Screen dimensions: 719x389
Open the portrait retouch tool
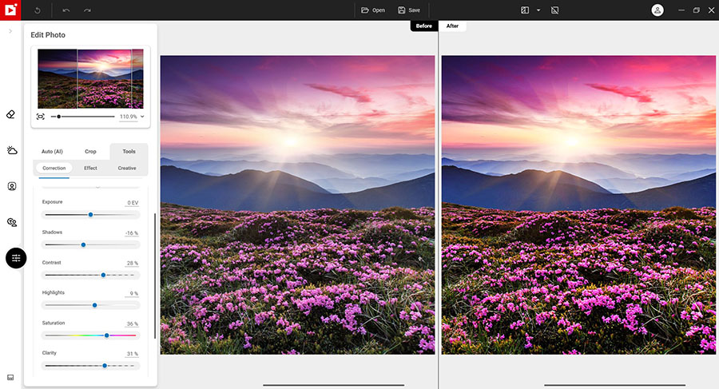point(11,186)
